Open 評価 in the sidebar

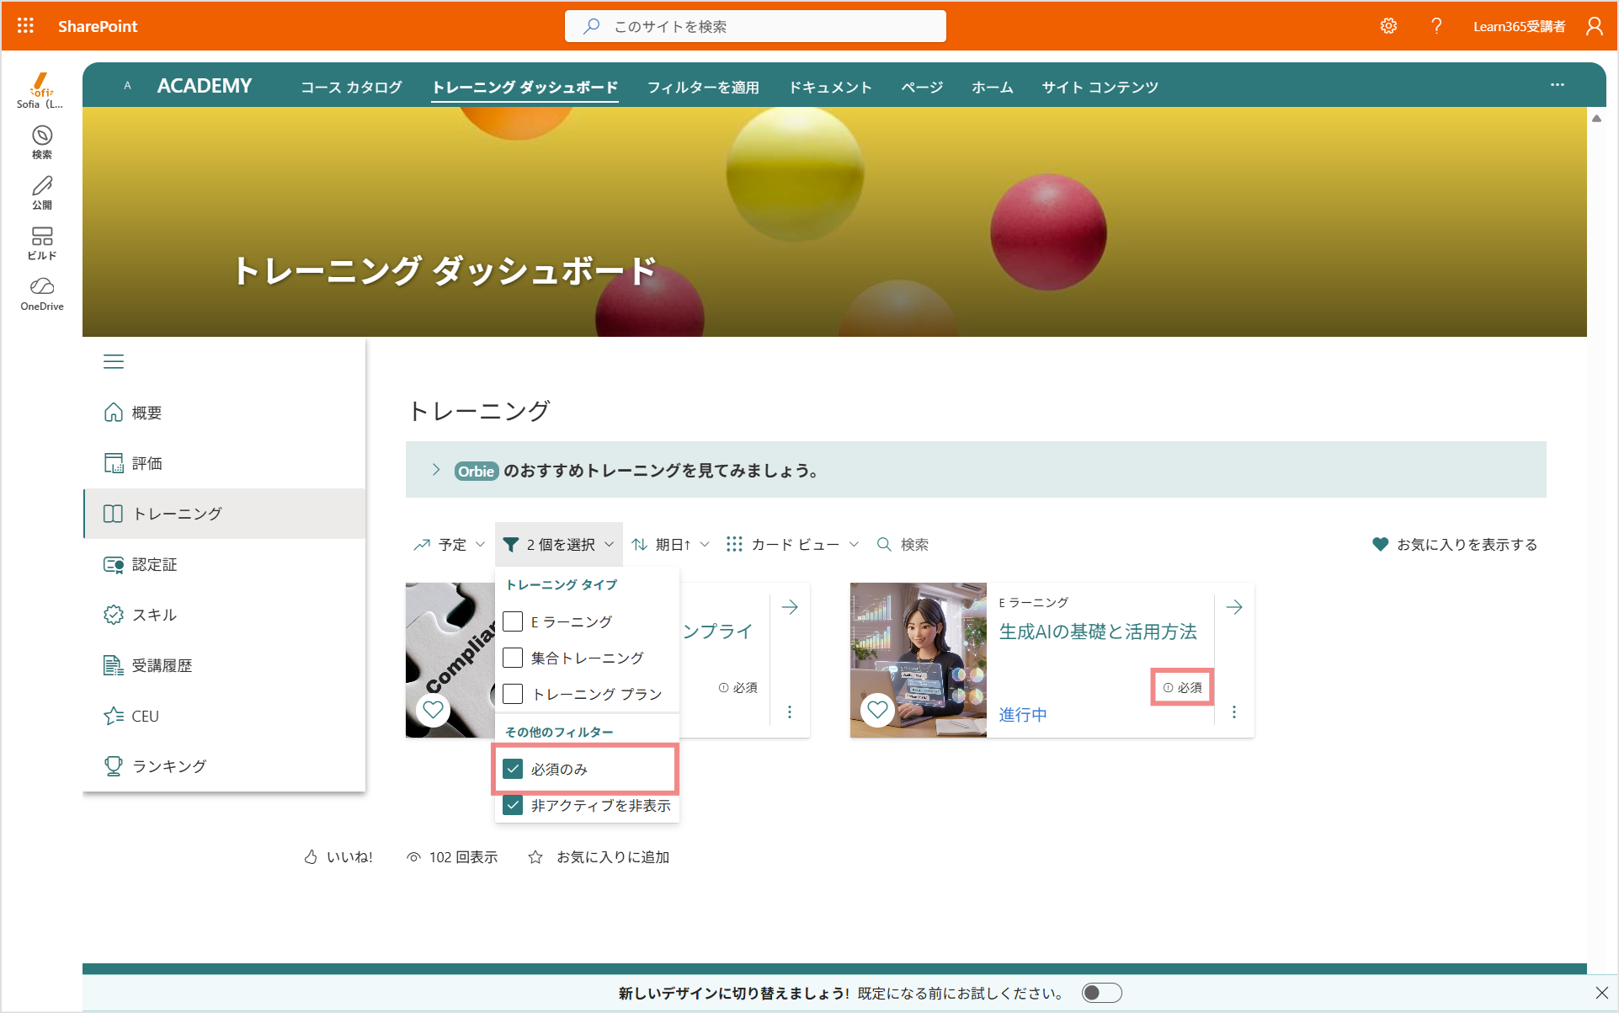pos(225,463)
